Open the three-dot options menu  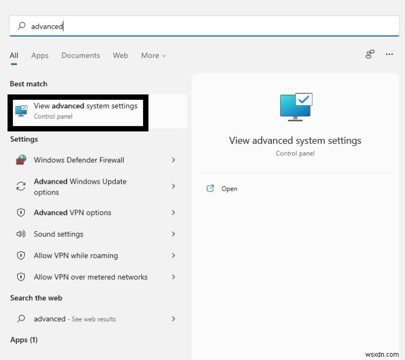click(389, 54)
